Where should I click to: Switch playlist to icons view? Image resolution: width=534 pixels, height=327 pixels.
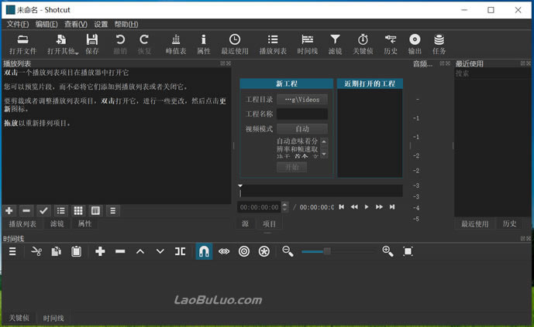[95, 210]
